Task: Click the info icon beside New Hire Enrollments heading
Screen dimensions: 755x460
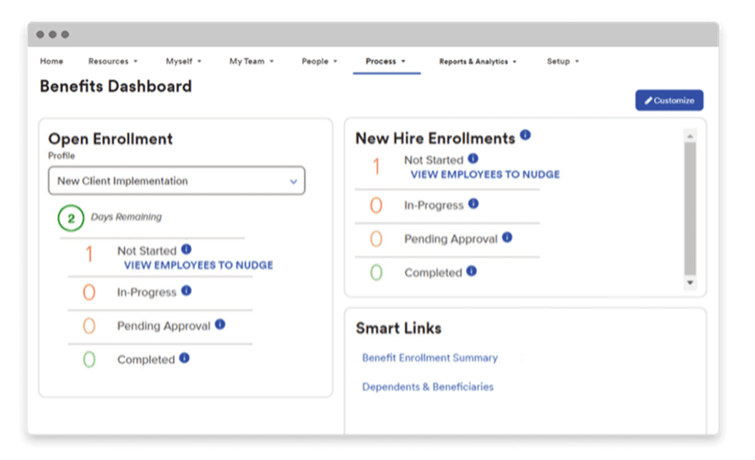Action: tap(526, 136)
